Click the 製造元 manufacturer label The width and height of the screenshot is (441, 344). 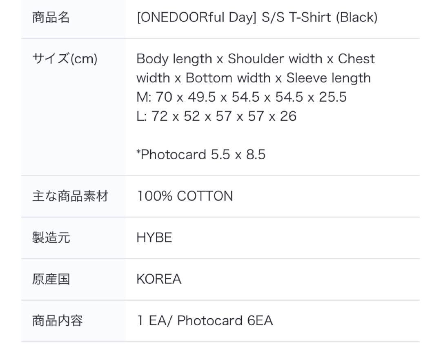point(51,238)
